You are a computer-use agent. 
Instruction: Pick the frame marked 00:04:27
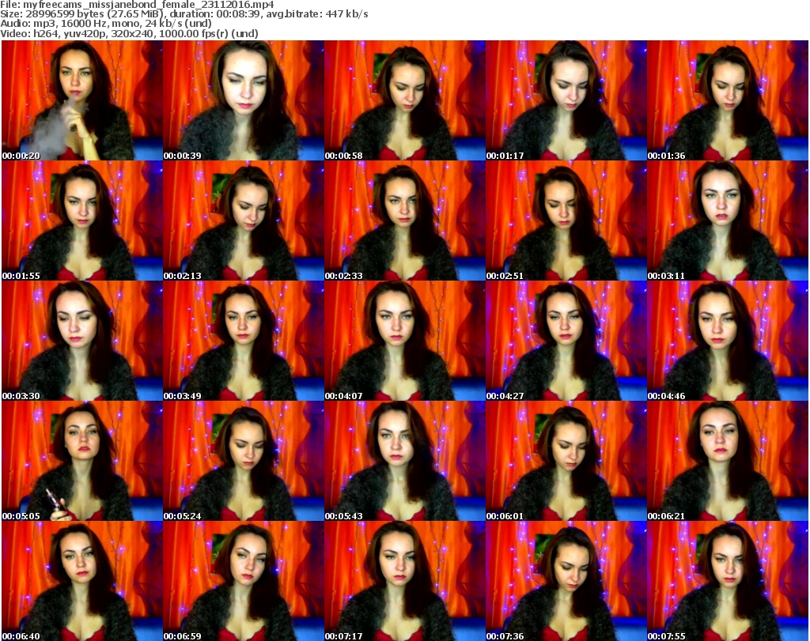click(x=566, y=341)
